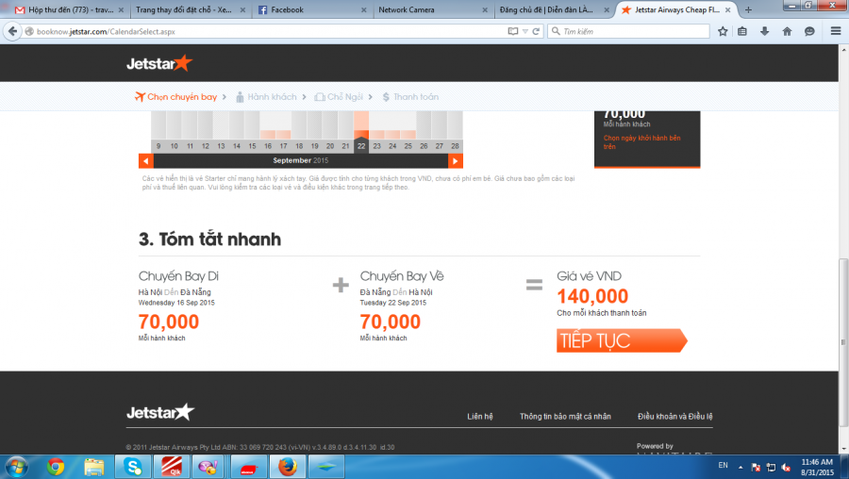Open the Liên hệ footer link

click(480, 416)
